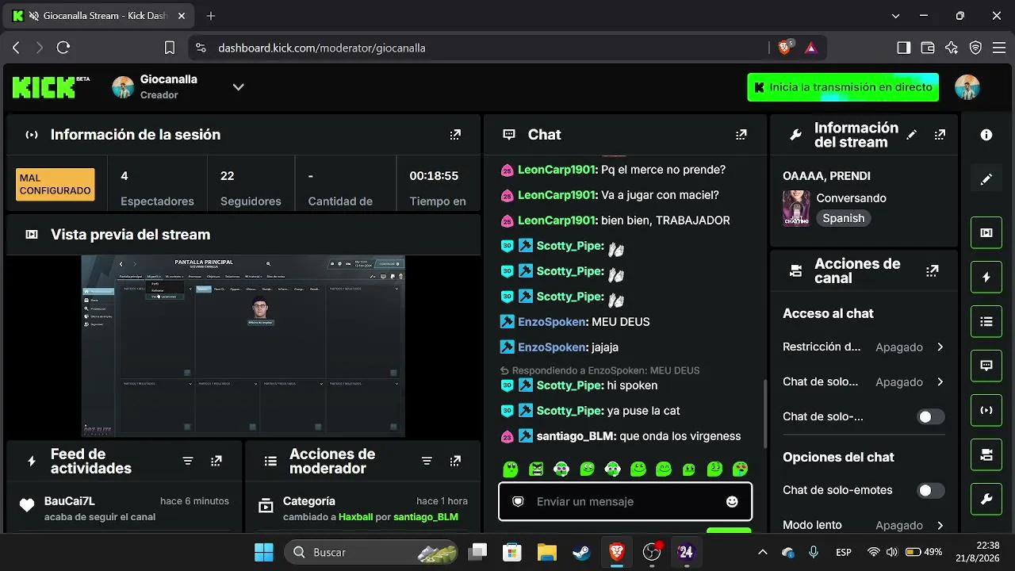The image size is (1015, 571).
Task: Pop out the Información del stream panel
Action: coord(940,135)
